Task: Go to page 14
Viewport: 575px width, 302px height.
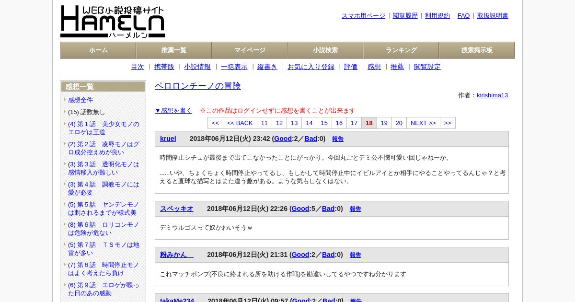Action: point(309,123)
